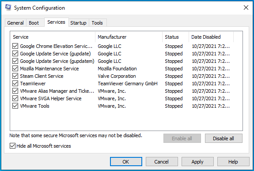
Task: Select the Steam Client Service row name
Action: point(42,76)
